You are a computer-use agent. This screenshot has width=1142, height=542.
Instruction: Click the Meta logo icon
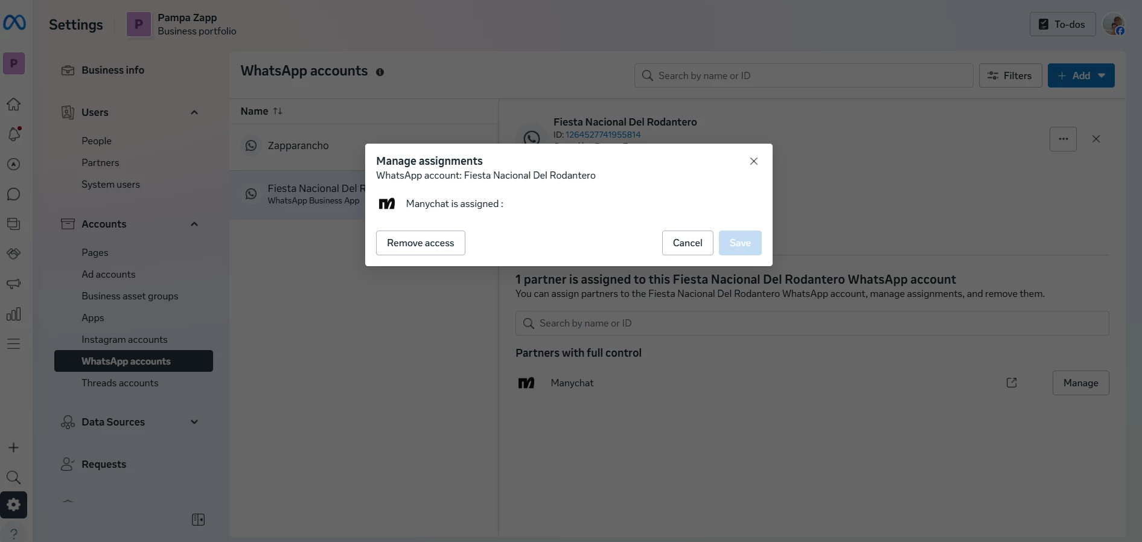14,23
